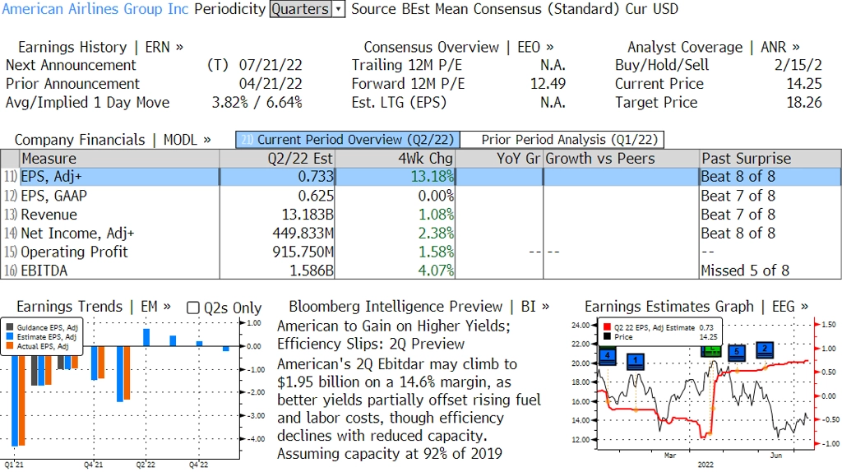Click the Past Surprise column header
842x472 pixels.
pyautogui.click(x=770, y=159)
